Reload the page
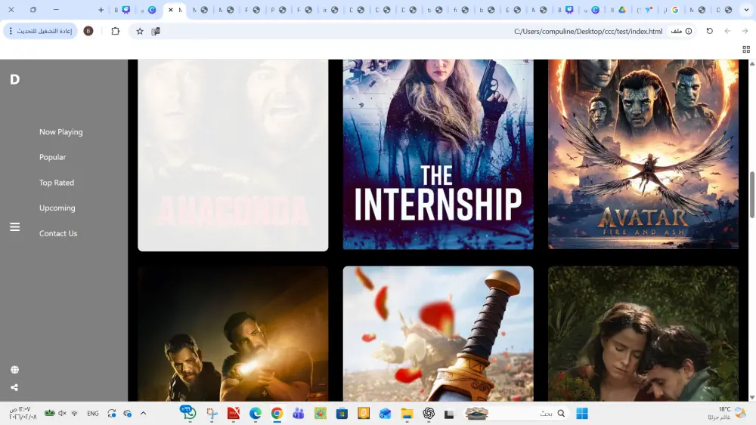This screenshot has width=756, height=425. [x=709, y=31]
